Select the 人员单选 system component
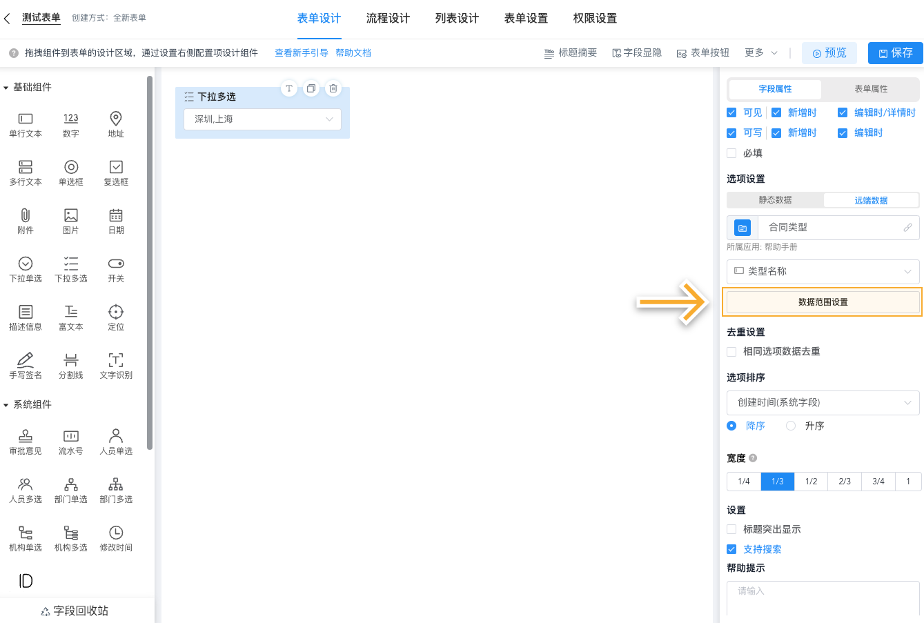924x623 pixels. coord(115,442)
